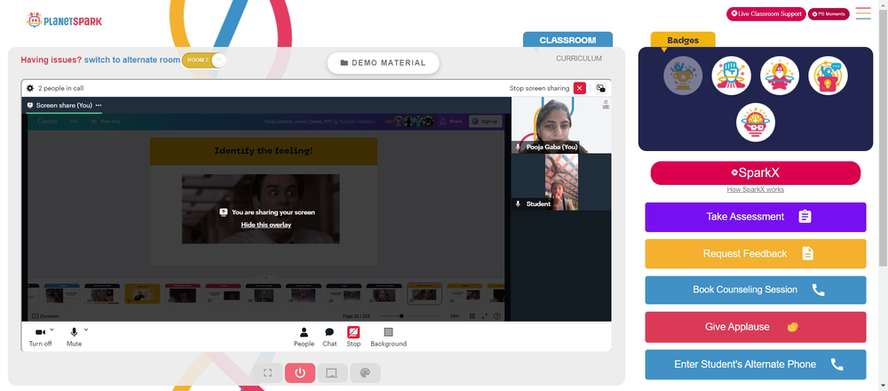Open call settings gear icon
Image resolution: width=888 pixels, height=391 pixels.
click(30, 88)
